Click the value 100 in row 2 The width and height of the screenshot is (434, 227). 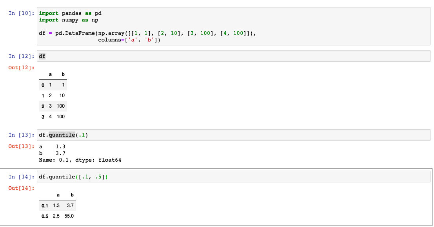61,106
